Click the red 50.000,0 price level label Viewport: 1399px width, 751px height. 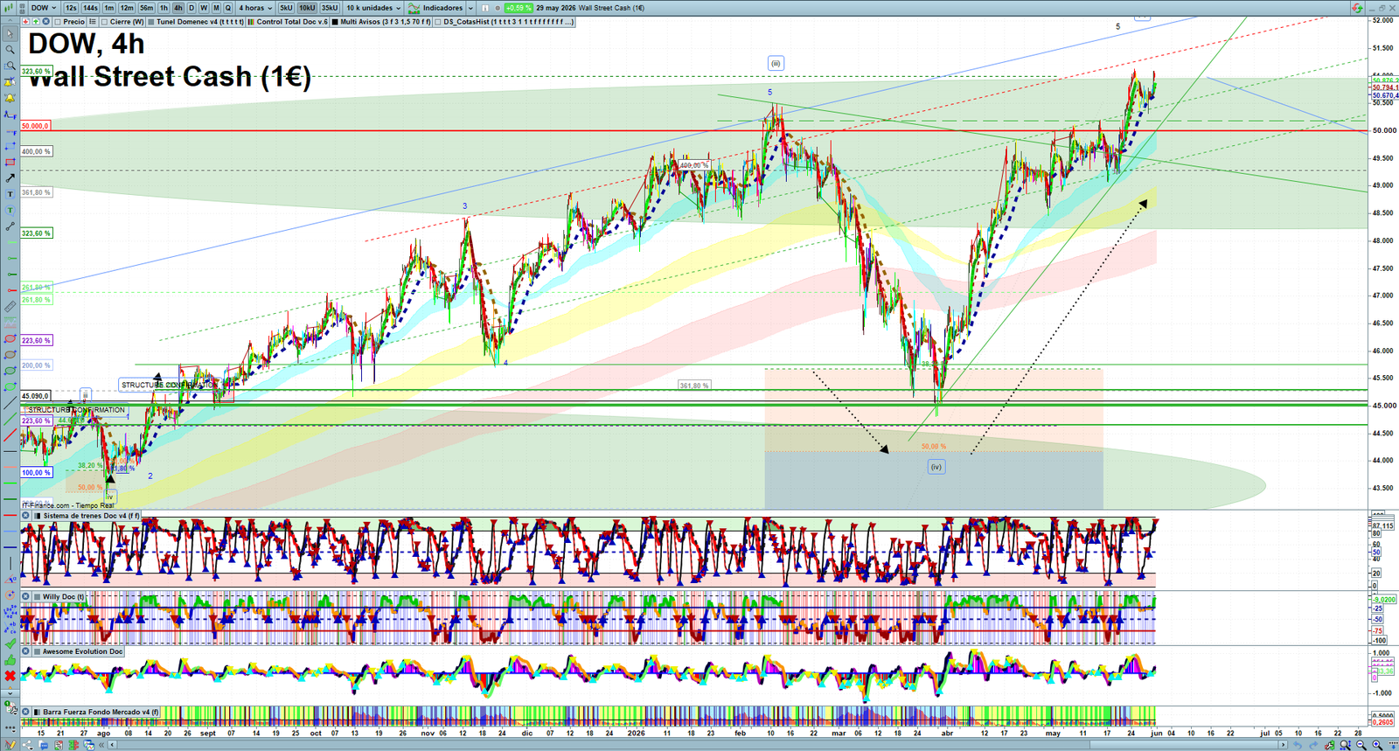[x=35, y=126]
